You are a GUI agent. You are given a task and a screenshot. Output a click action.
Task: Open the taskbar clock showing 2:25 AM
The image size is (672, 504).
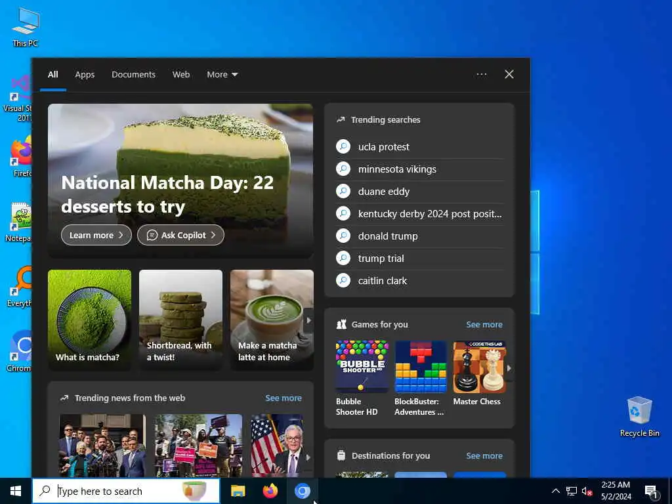(x=616, y=491)
